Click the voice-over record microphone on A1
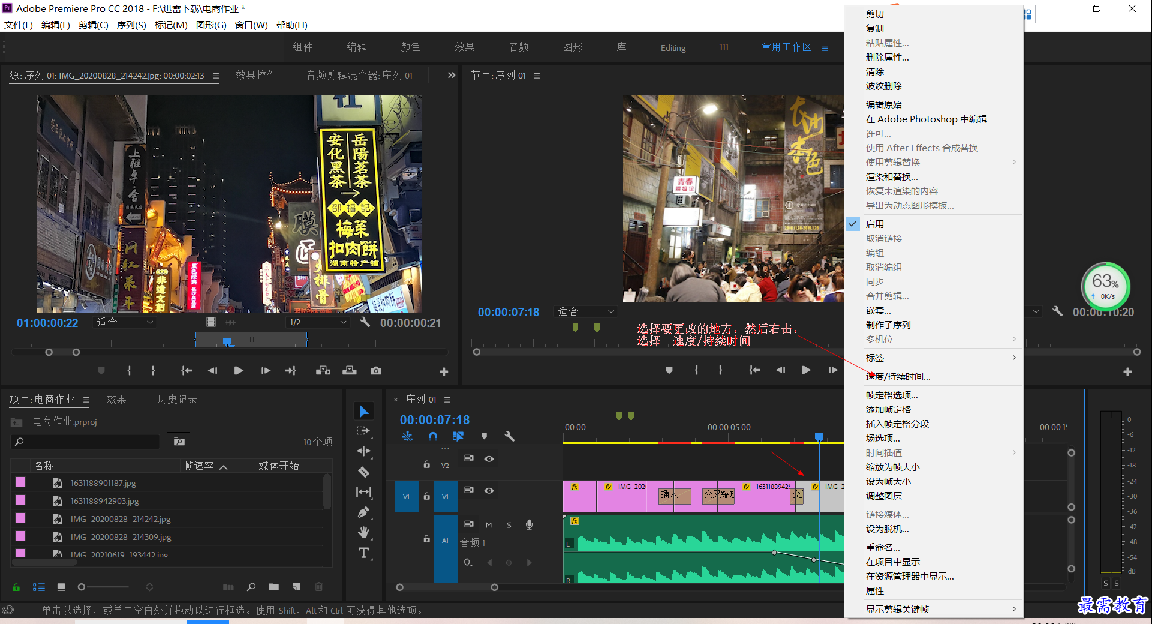The image size is (1152, 624). (x=529, y=524)
